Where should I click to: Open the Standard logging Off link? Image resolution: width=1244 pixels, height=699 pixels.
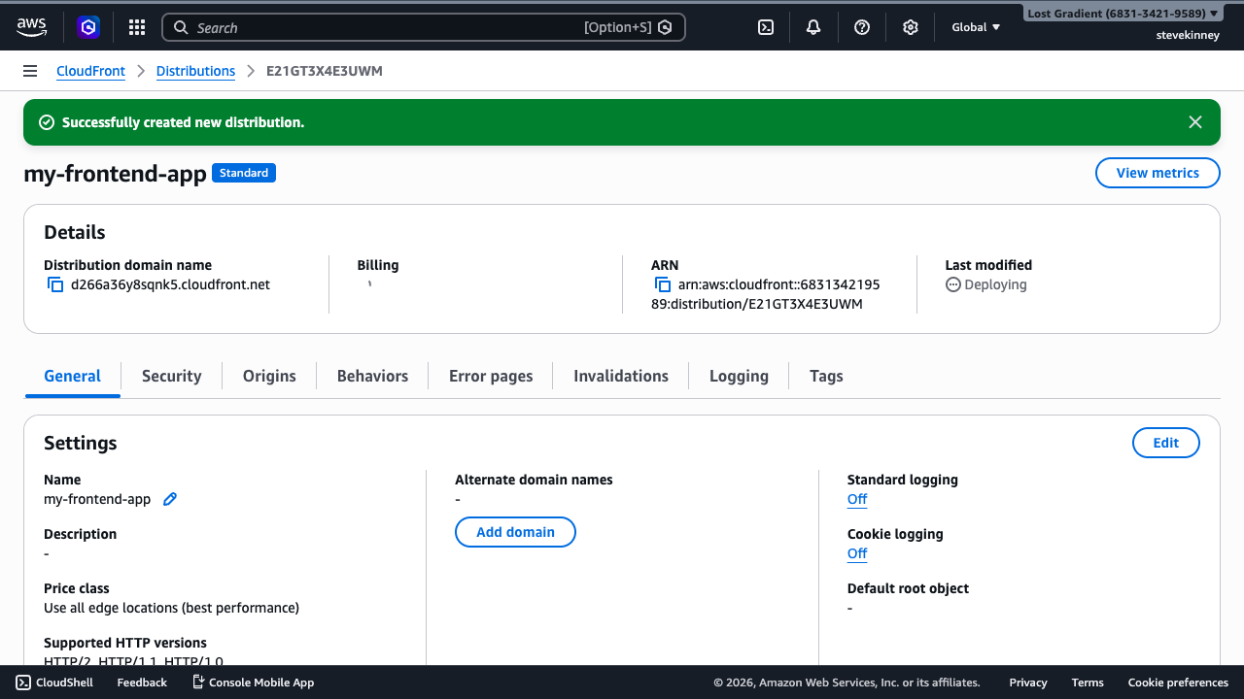coord(857,499)
